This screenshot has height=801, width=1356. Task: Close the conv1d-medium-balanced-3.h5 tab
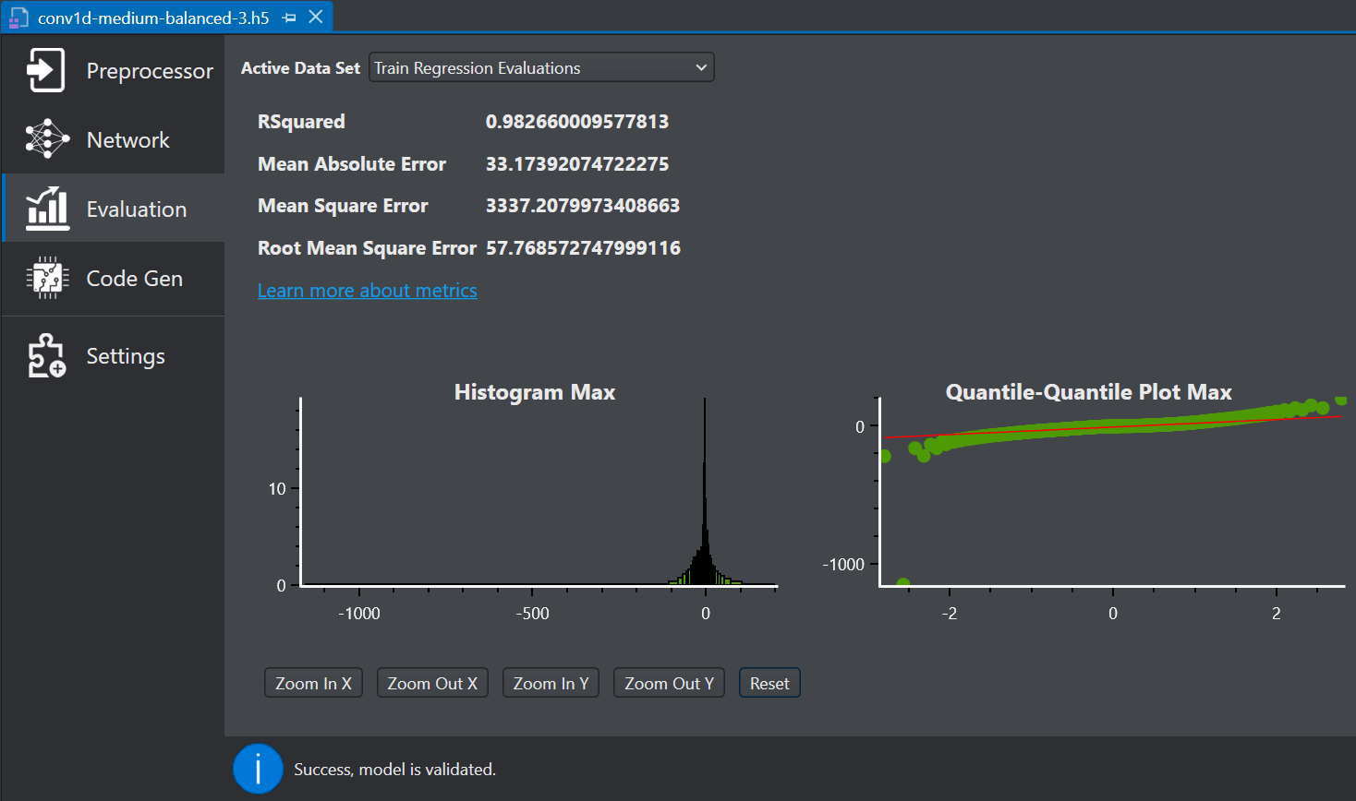pyautogui.click(x=315, y=16)
